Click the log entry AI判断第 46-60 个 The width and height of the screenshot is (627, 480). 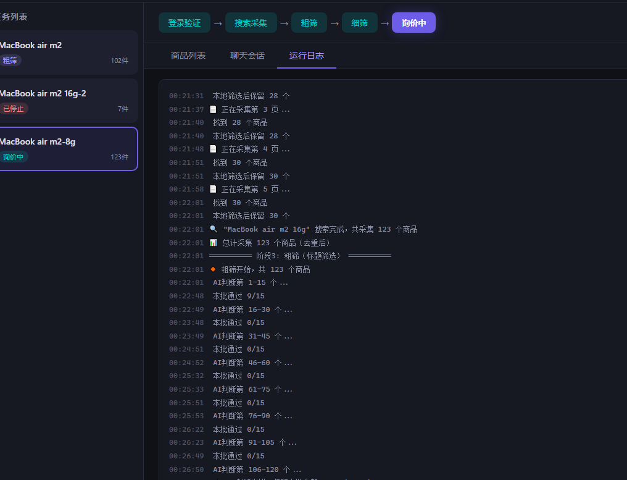tap(252, 363)
